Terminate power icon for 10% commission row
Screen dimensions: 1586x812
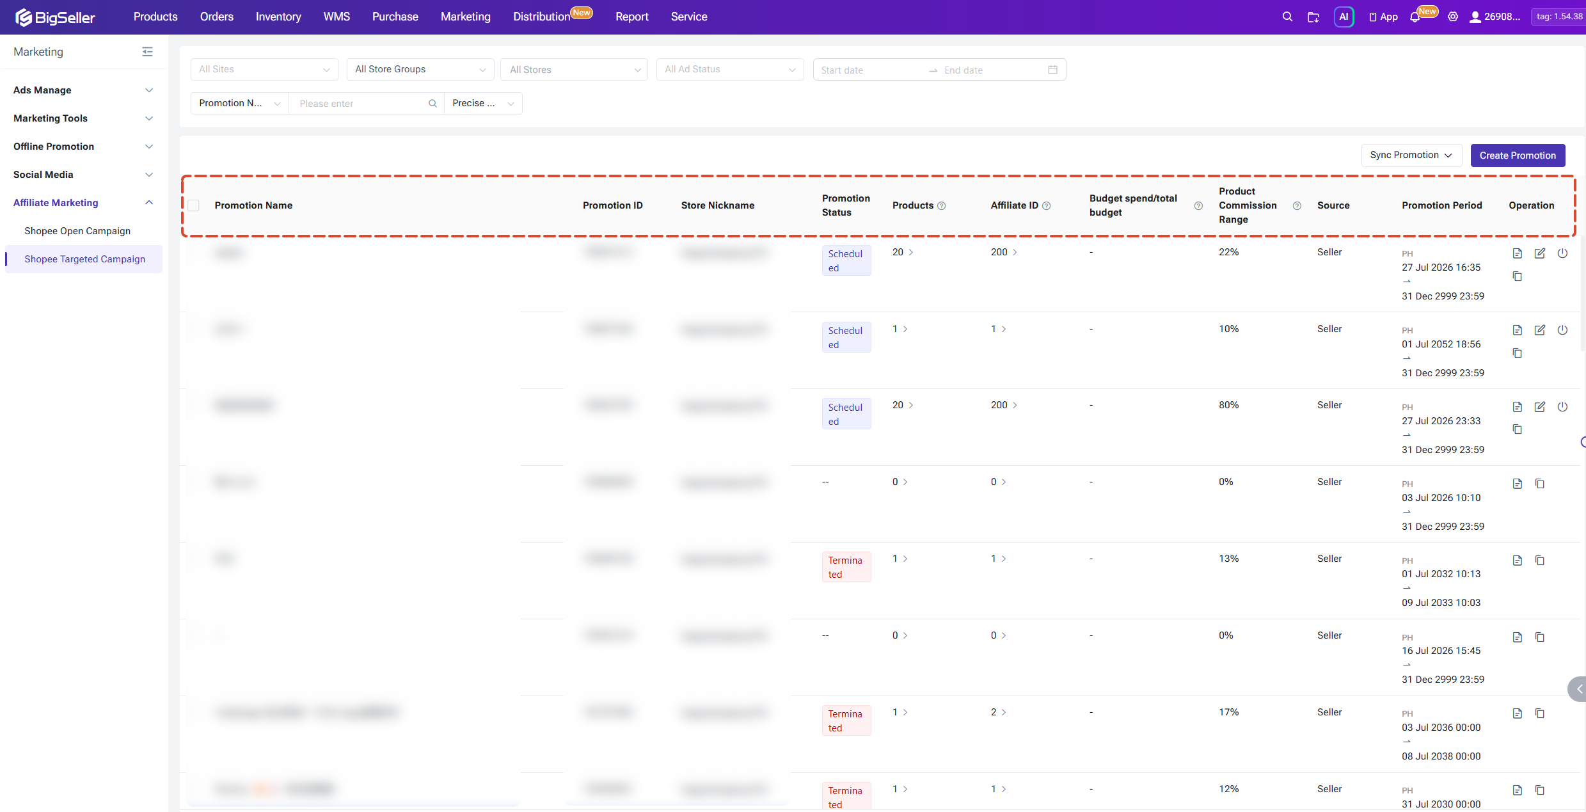coord(1562,330)
